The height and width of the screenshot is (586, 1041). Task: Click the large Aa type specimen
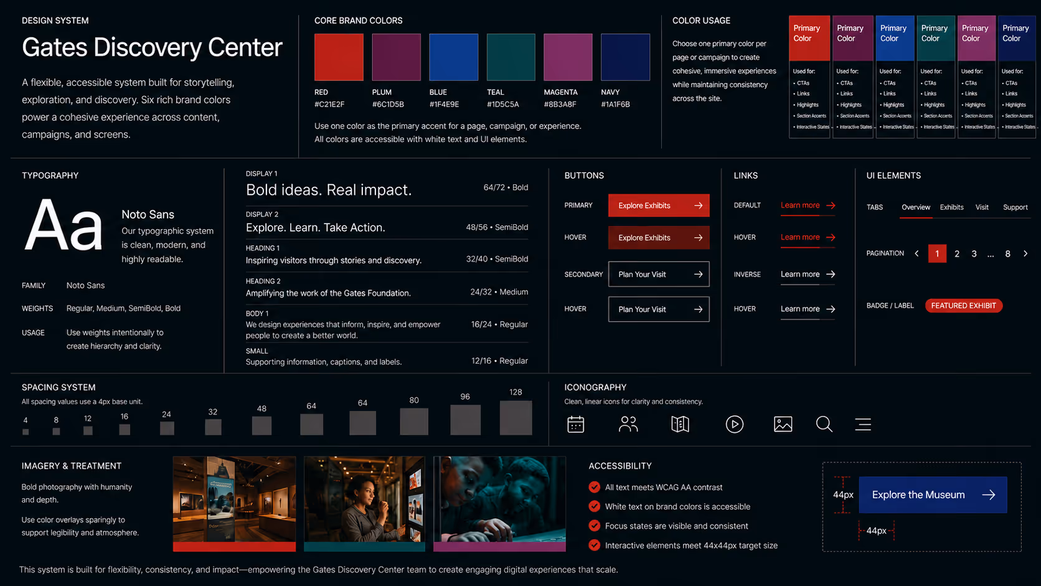[x=64, y=225]
